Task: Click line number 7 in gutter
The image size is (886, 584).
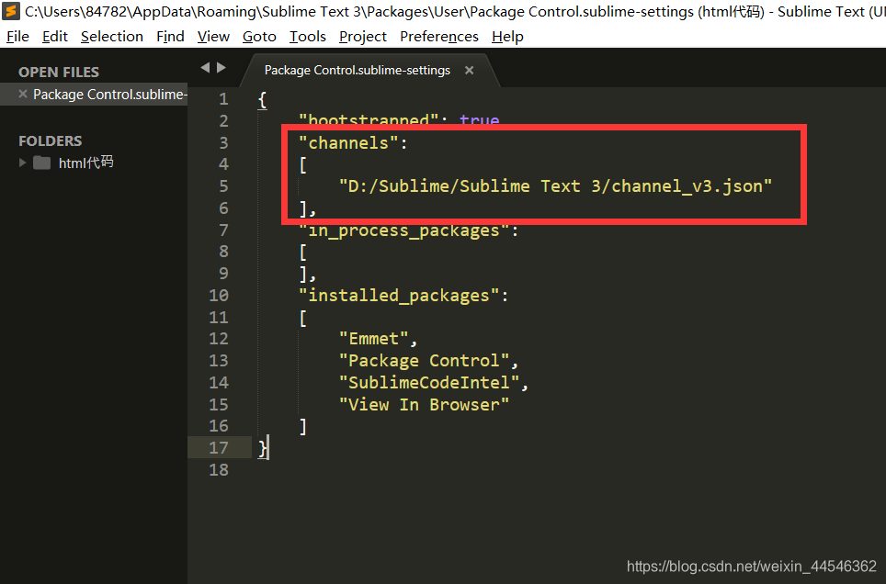Action: click(x=223, y=230)
